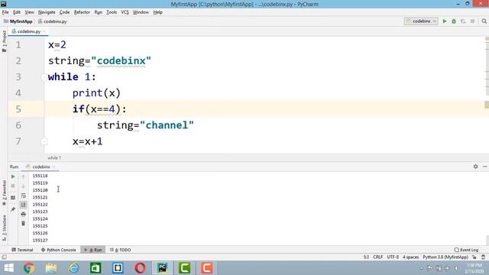Hide the Run panel with the minus icon
This screenshot has width=489, height=275.
pyautogui.click(x=485, y=167)
